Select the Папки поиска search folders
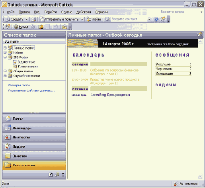This screenshot has width=205, height=188. (28, 66)
